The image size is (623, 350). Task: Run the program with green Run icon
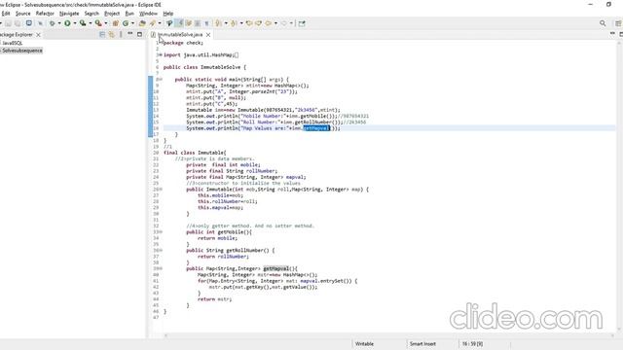click(67, 23)
